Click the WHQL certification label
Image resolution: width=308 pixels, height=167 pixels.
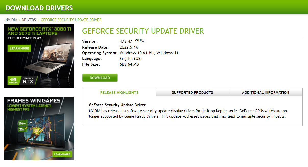coord(140,40)
